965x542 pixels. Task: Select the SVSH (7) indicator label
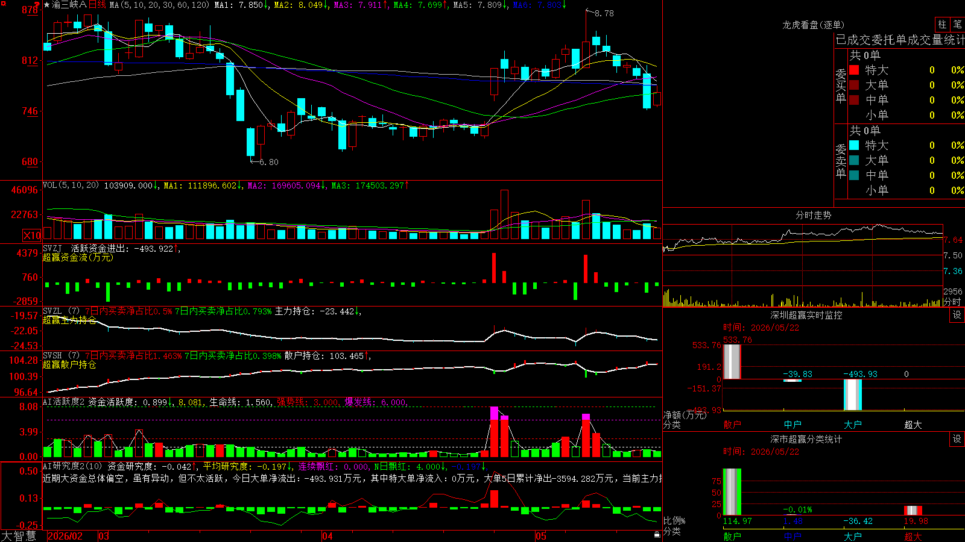tap(62, 356)
